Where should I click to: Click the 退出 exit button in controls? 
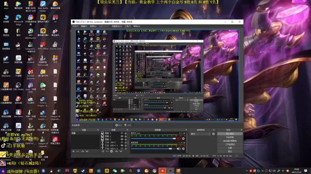(230, 152)
